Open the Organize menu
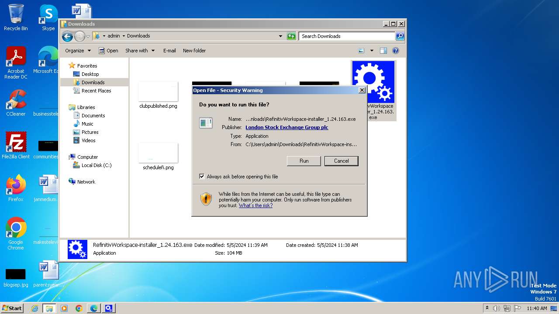 (x=78, y=51)
